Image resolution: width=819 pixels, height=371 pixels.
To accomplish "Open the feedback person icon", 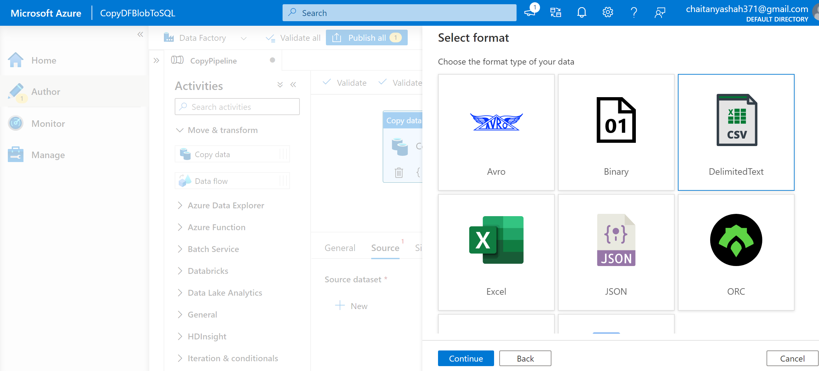I will 660,13.
